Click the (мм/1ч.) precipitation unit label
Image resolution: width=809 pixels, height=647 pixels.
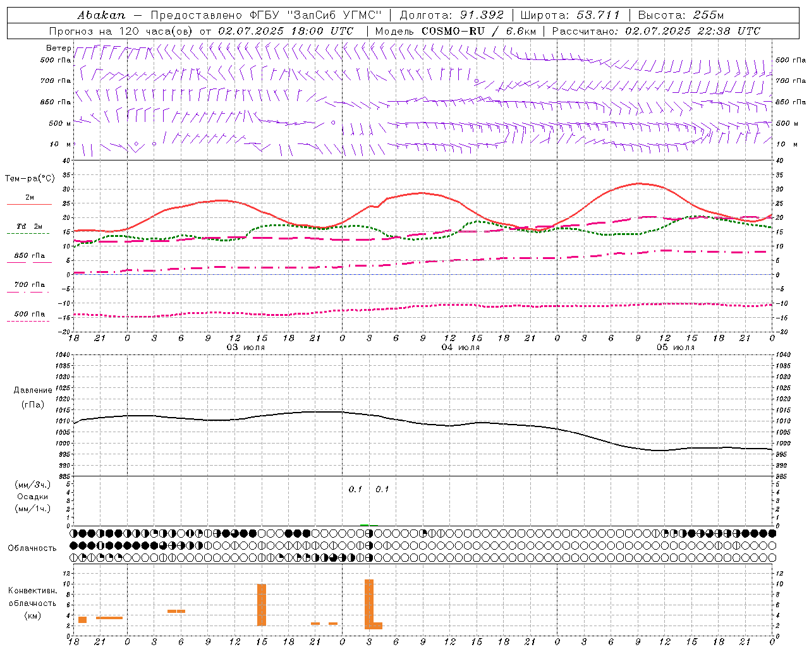(x=33, y=509)
